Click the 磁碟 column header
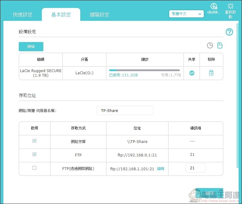This screenshot has height=204, width=242. coord(41,60)
